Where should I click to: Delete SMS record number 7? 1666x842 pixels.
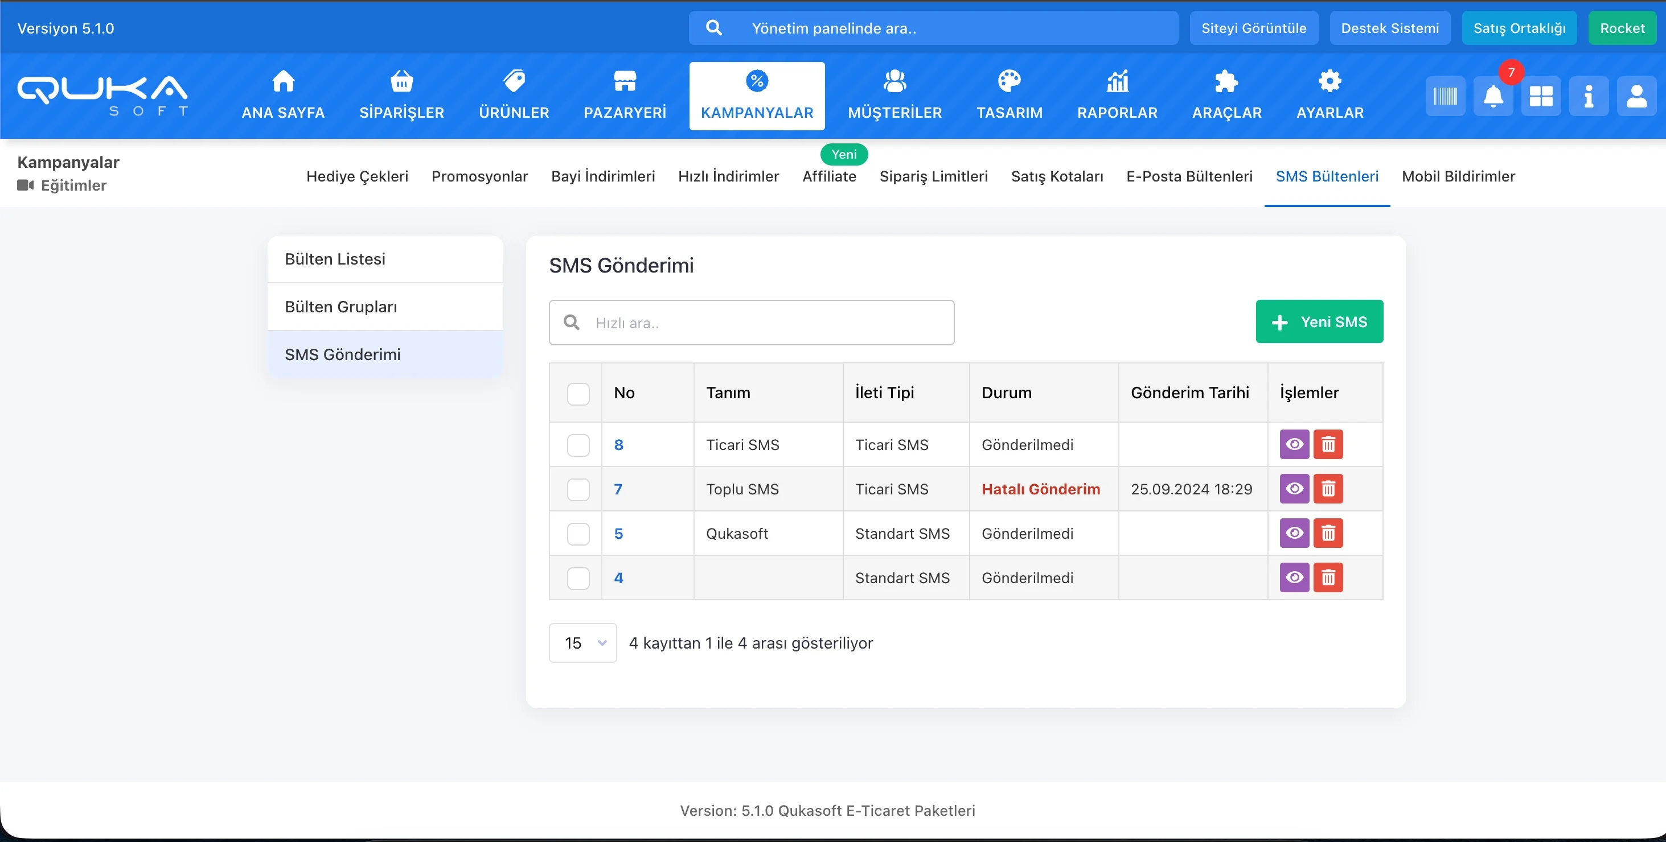click(1328, 489)
